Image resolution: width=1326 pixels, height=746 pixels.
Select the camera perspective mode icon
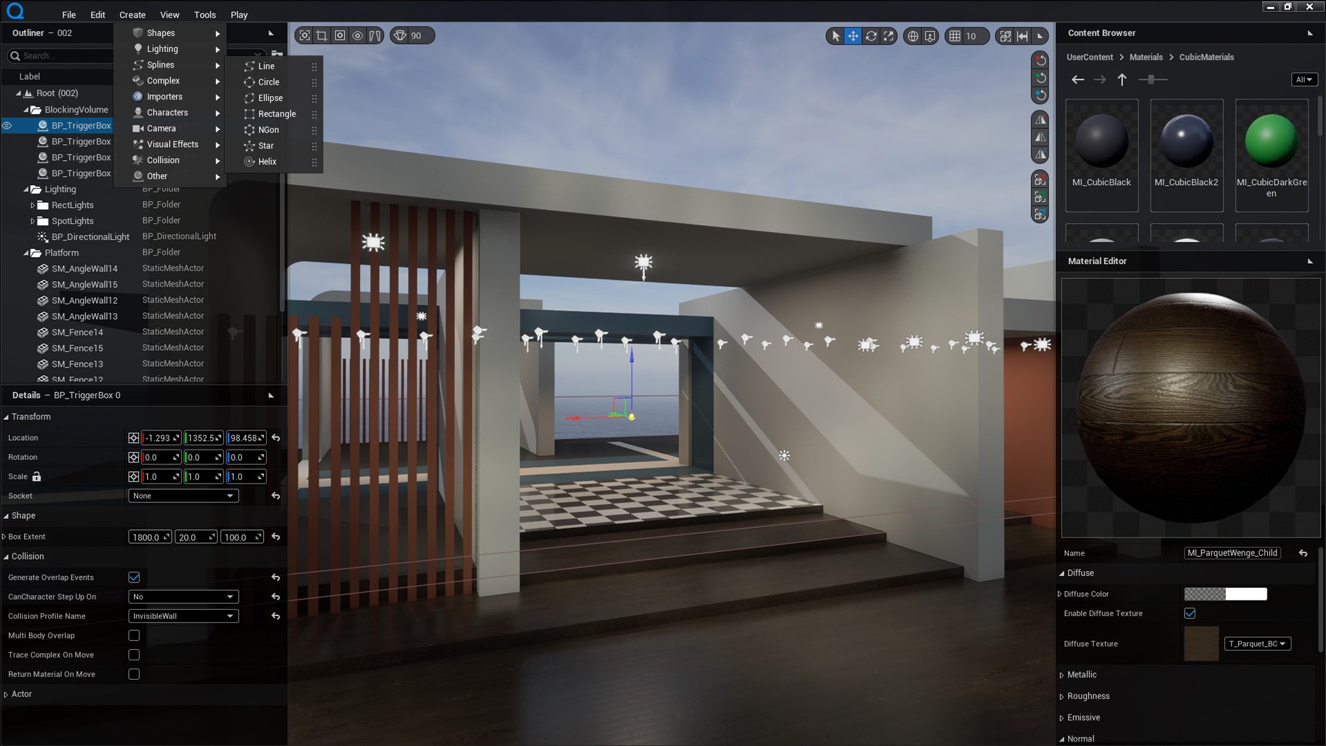point(400,35)
